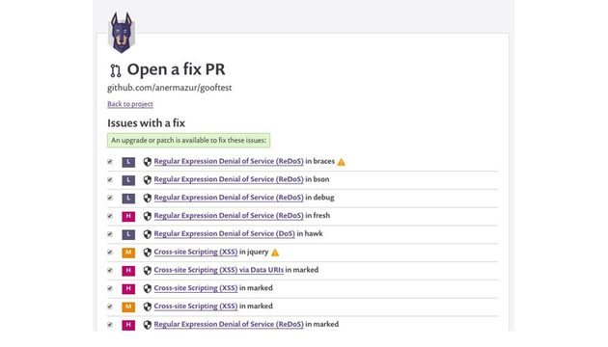This screenshot has width=608, height=347.
Task: Click the shield icon in the medium XSS marked row
Action: tap(147, 307)
